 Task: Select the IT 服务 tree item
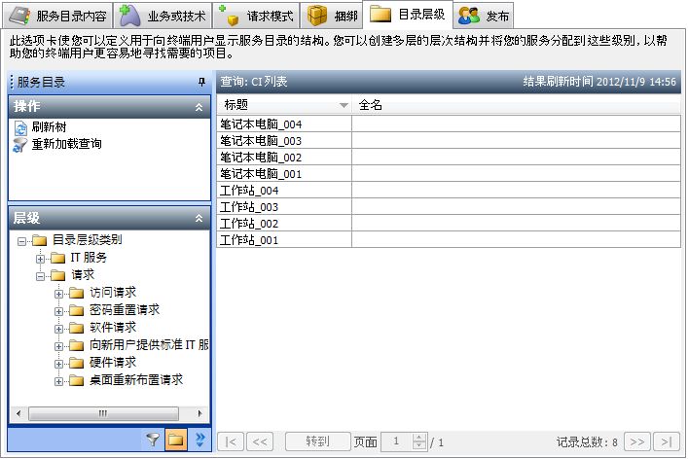[89, 258]
